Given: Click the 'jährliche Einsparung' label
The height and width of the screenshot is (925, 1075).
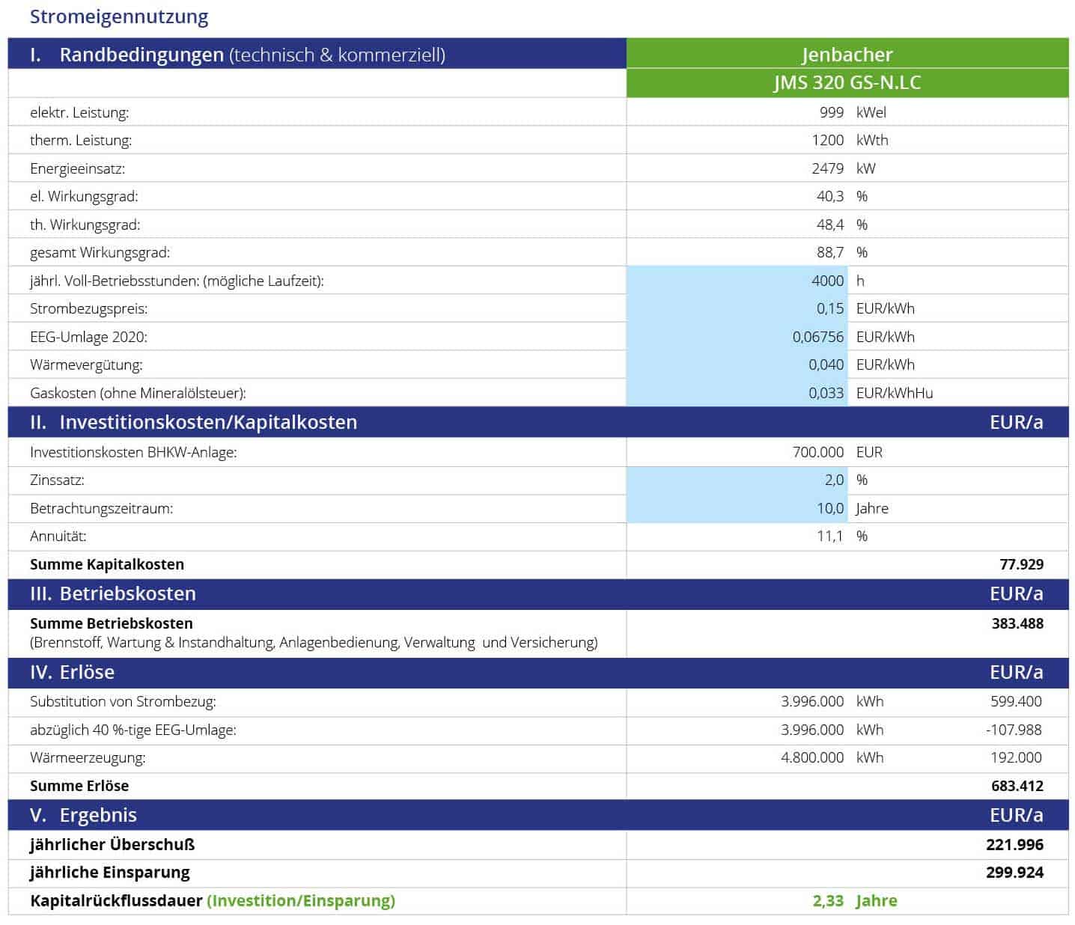Looking at the screenshot, I should pyautogui.click(x=110, y=873).
